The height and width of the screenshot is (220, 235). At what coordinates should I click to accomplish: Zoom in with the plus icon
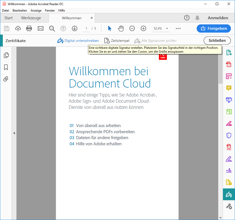[143, 28]
